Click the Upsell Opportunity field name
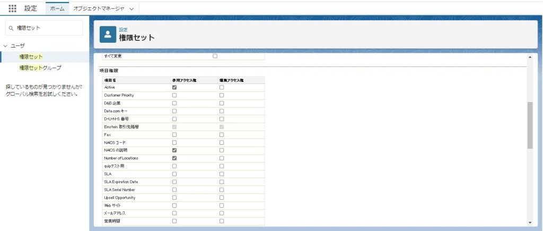Image resolution: width=543 pixels, height=231 pixels. (120, 198)
